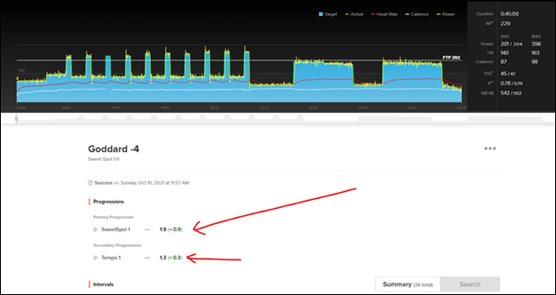The width and height of the screenshot is (556, 295).
Task: Toggle the Heart Rate series in legend
Action: (x=384, y=14)
